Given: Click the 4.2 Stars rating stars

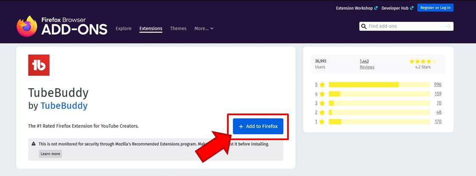Looking at the screenshot, I should (x=423, y=61).
